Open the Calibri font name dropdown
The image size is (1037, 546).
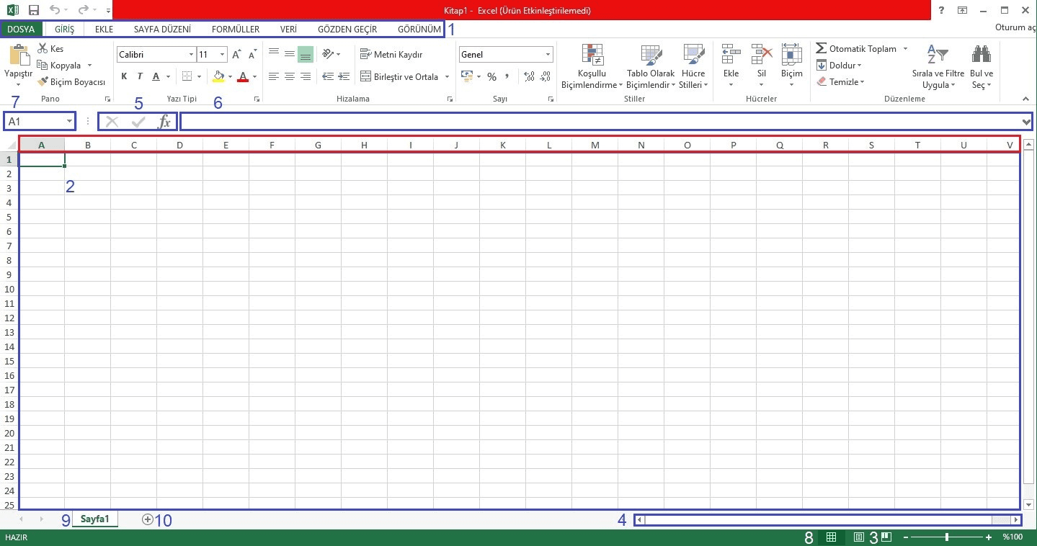[191, 55]
